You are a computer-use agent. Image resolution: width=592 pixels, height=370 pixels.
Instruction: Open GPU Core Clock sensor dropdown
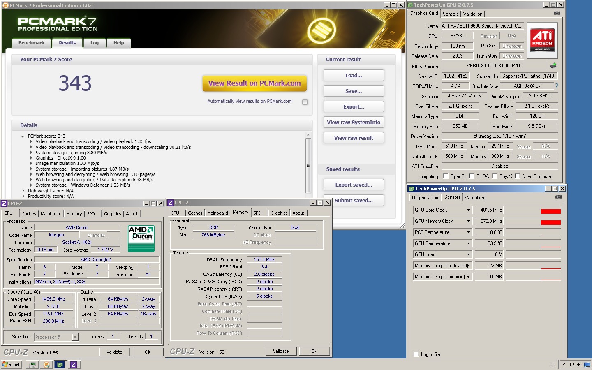tap(468, 210)
